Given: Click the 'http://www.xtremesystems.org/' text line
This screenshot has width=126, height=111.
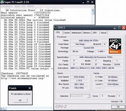Looking at the screenshot, I should pyautogui.click(x=23, y=78).
